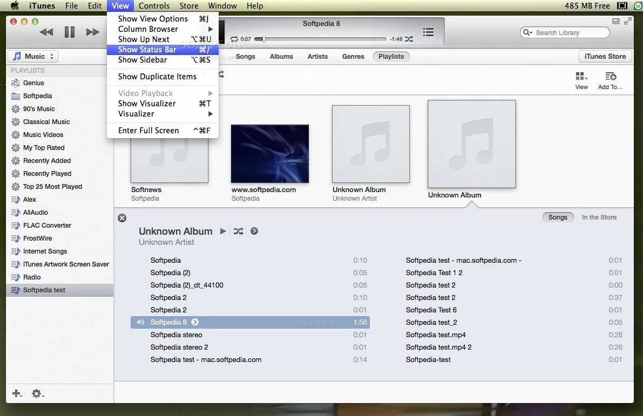Screen dimensions: 643x416
Task: Create a new playlist with the plus icon
Action: pos(16,394)
